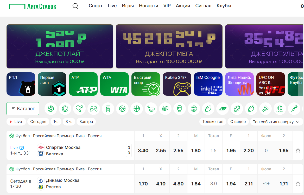Viewport: 304px width, 195px height.
Task: Open the Джекпот Мега banner
Action: coord(169,46)
